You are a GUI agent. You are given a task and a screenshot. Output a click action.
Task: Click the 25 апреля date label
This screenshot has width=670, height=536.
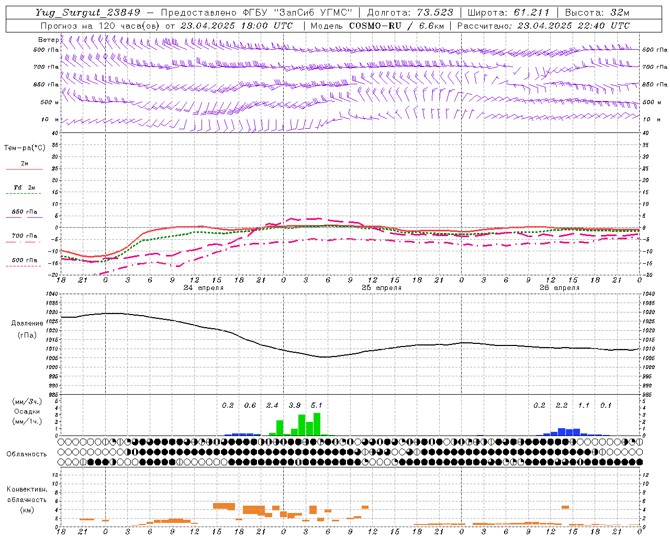tap(382, 288)
